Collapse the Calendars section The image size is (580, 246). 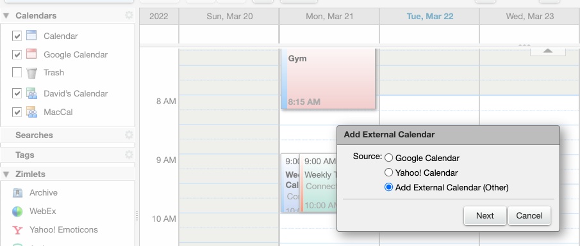6,16
